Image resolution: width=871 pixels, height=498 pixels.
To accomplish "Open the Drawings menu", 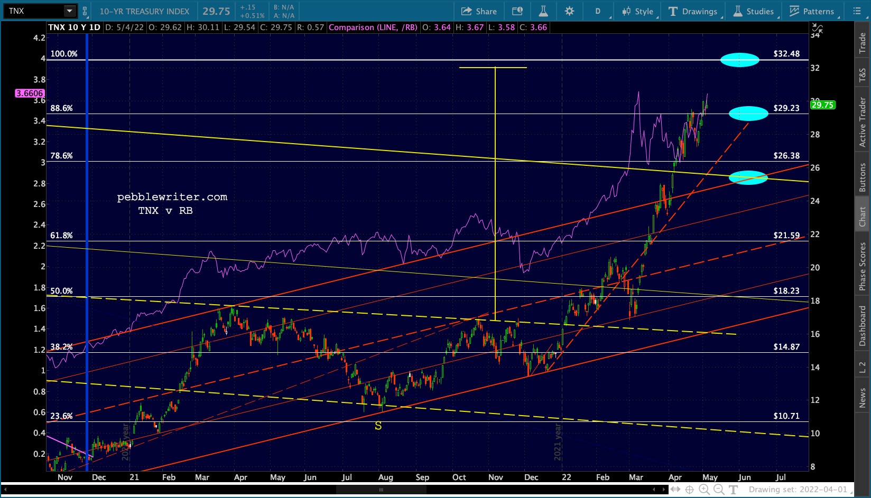I will [693, 11].
